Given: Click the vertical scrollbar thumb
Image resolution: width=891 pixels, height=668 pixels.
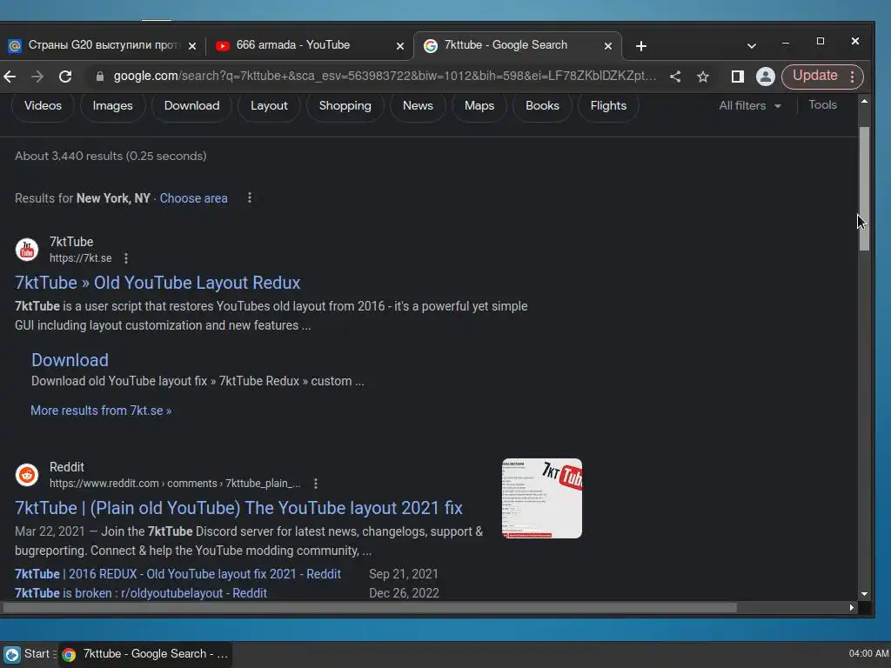Looking at the screenshot, I should click(864, 189).
